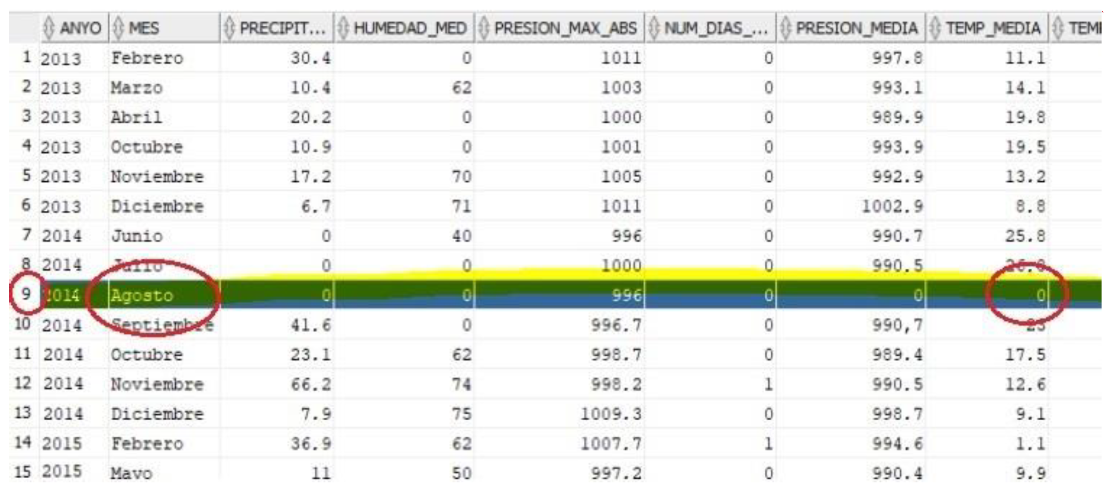Click the HUMEDAD_MED value 70

tap(462, 177)
